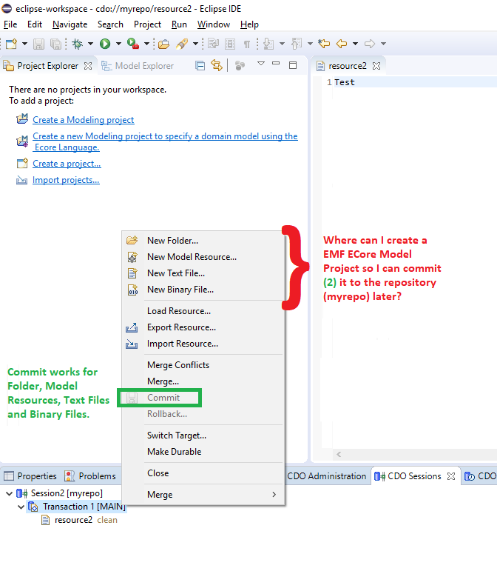Open the New wizard dropdown arrow
The height and width of the screenshot is (574, 497).
click(x=24, y=44)
